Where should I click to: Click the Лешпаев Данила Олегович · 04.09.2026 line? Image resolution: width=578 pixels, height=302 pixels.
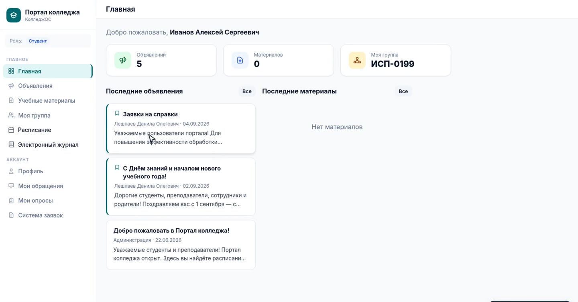pyautogui.click(x=162, y=124)
